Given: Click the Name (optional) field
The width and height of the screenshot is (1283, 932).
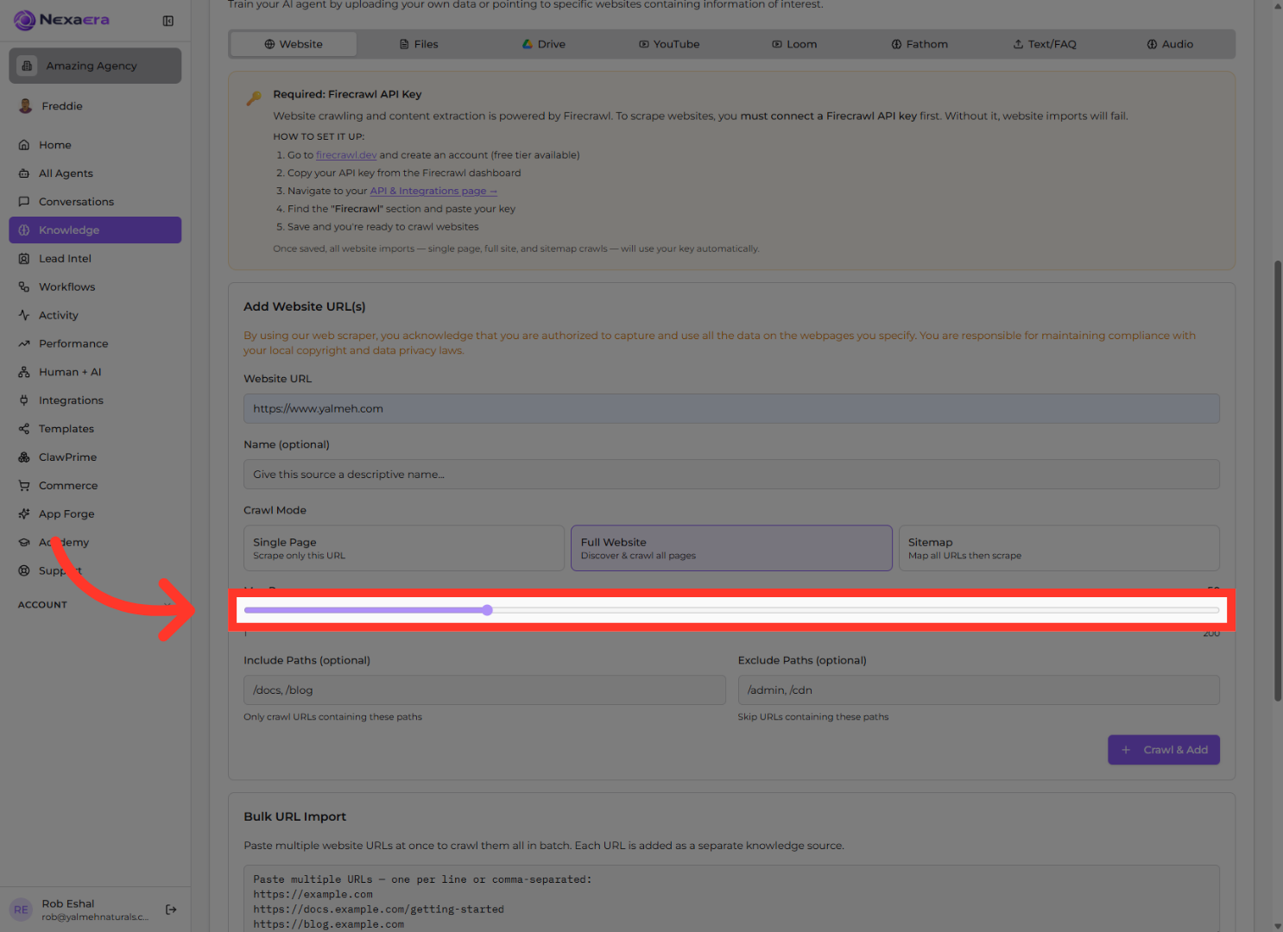Looking at the screenshot, I should [x=731, y=475].
